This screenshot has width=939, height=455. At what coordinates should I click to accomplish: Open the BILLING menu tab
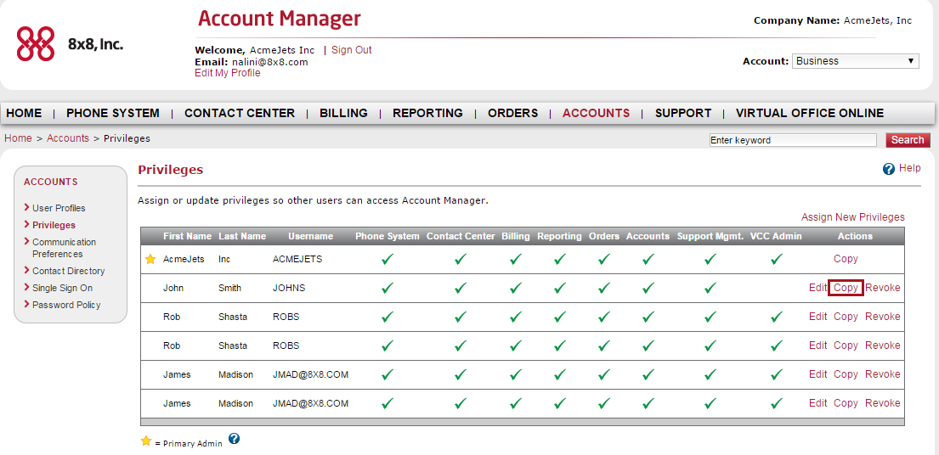pos(343,113)
